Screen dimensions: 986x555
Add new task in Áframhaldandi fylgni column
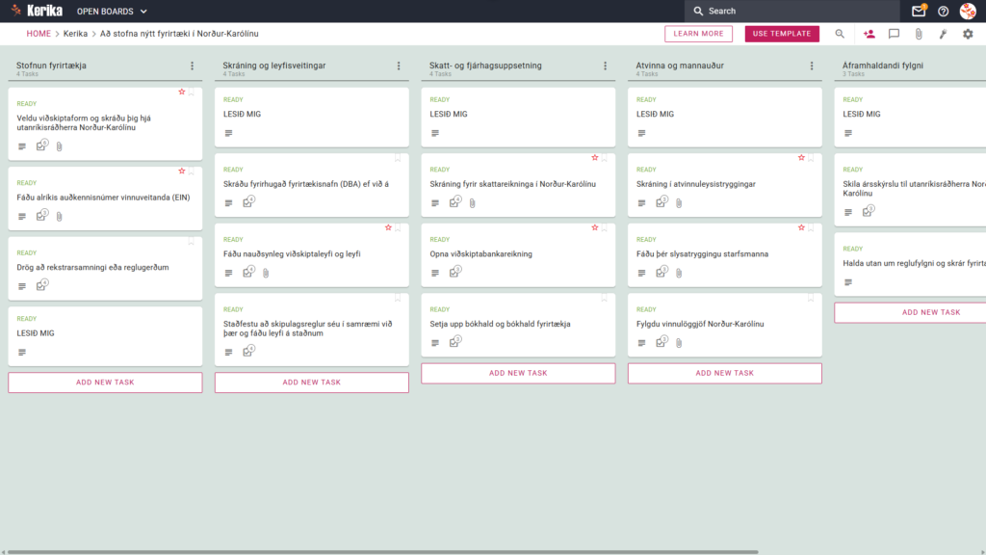coord(910,313)
